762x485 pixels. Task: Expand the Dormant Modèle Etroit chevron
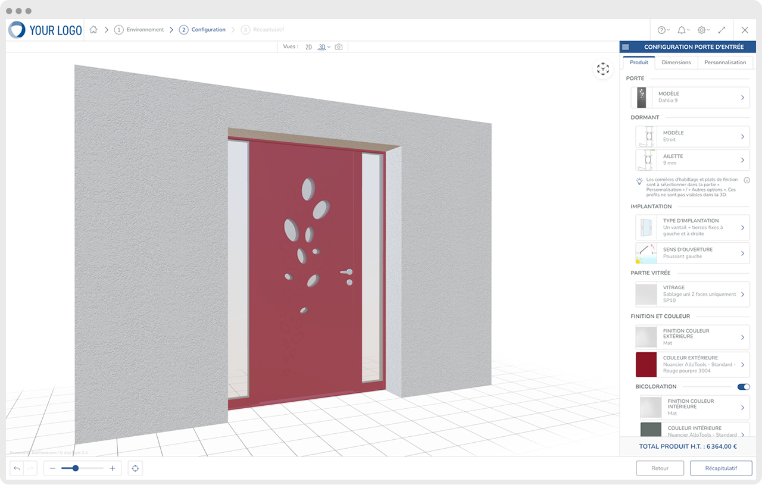[742, 136]
